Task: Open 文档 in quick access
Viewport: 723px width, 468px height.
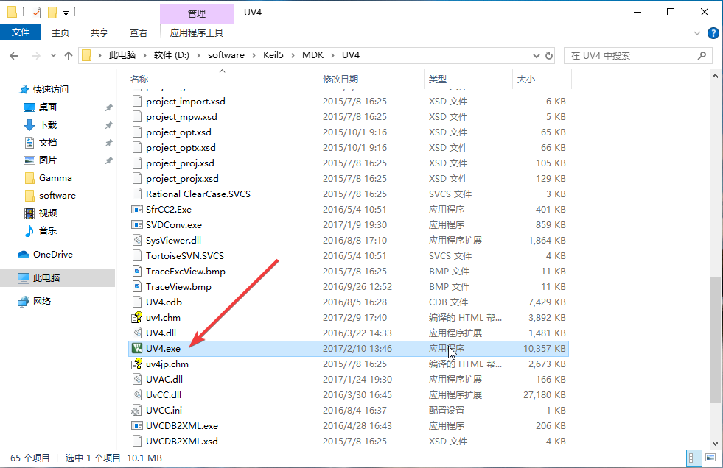Action: [x=40, y=143]
